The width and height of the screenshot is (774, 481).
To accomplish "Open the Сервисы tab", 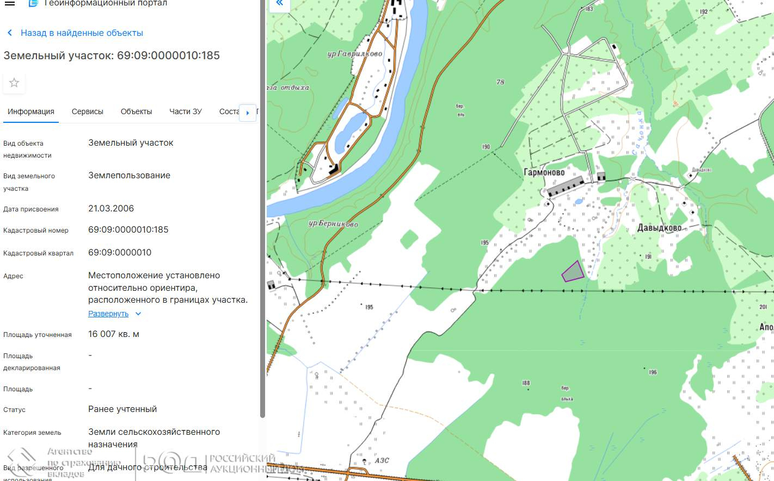I will click(88, 111).
